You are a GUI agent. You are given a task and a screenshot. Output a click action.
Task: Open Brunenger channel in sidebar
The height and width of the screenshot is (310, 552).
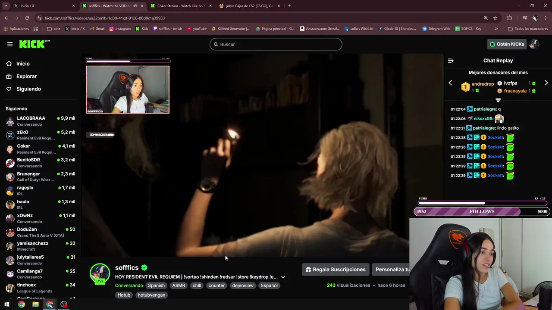(x=41, y=177)
